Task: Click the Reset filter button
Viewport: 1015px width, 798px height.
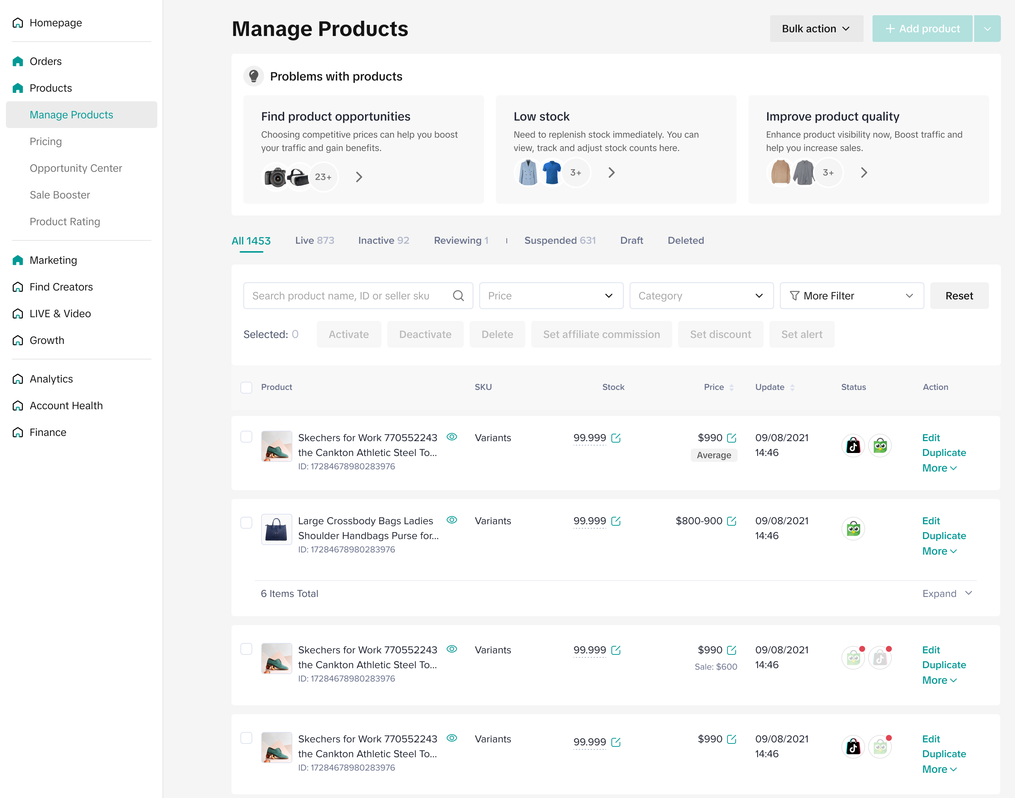Action: point(959,296)
